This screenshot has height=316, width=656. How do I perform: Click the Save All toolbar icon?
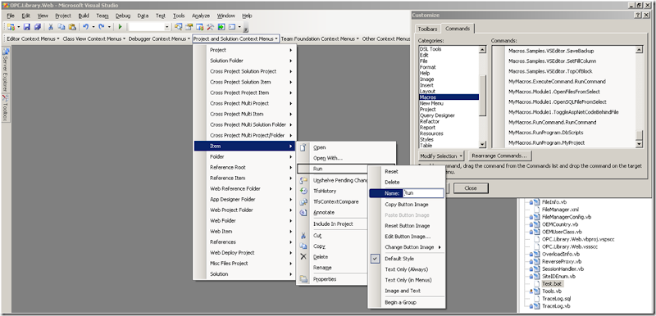point(38,27)
